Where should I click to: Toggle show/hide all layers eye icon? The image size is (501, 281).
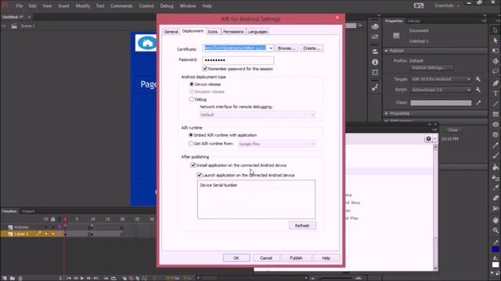tap(45, 219)
